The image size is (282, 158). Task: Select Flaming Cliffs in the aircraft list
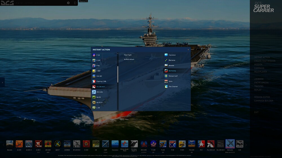[x=104, y=82]
